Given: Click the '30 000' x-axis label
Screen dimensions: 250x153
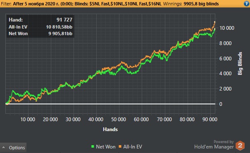Looking at the screenshot, I should click(73, 120).
